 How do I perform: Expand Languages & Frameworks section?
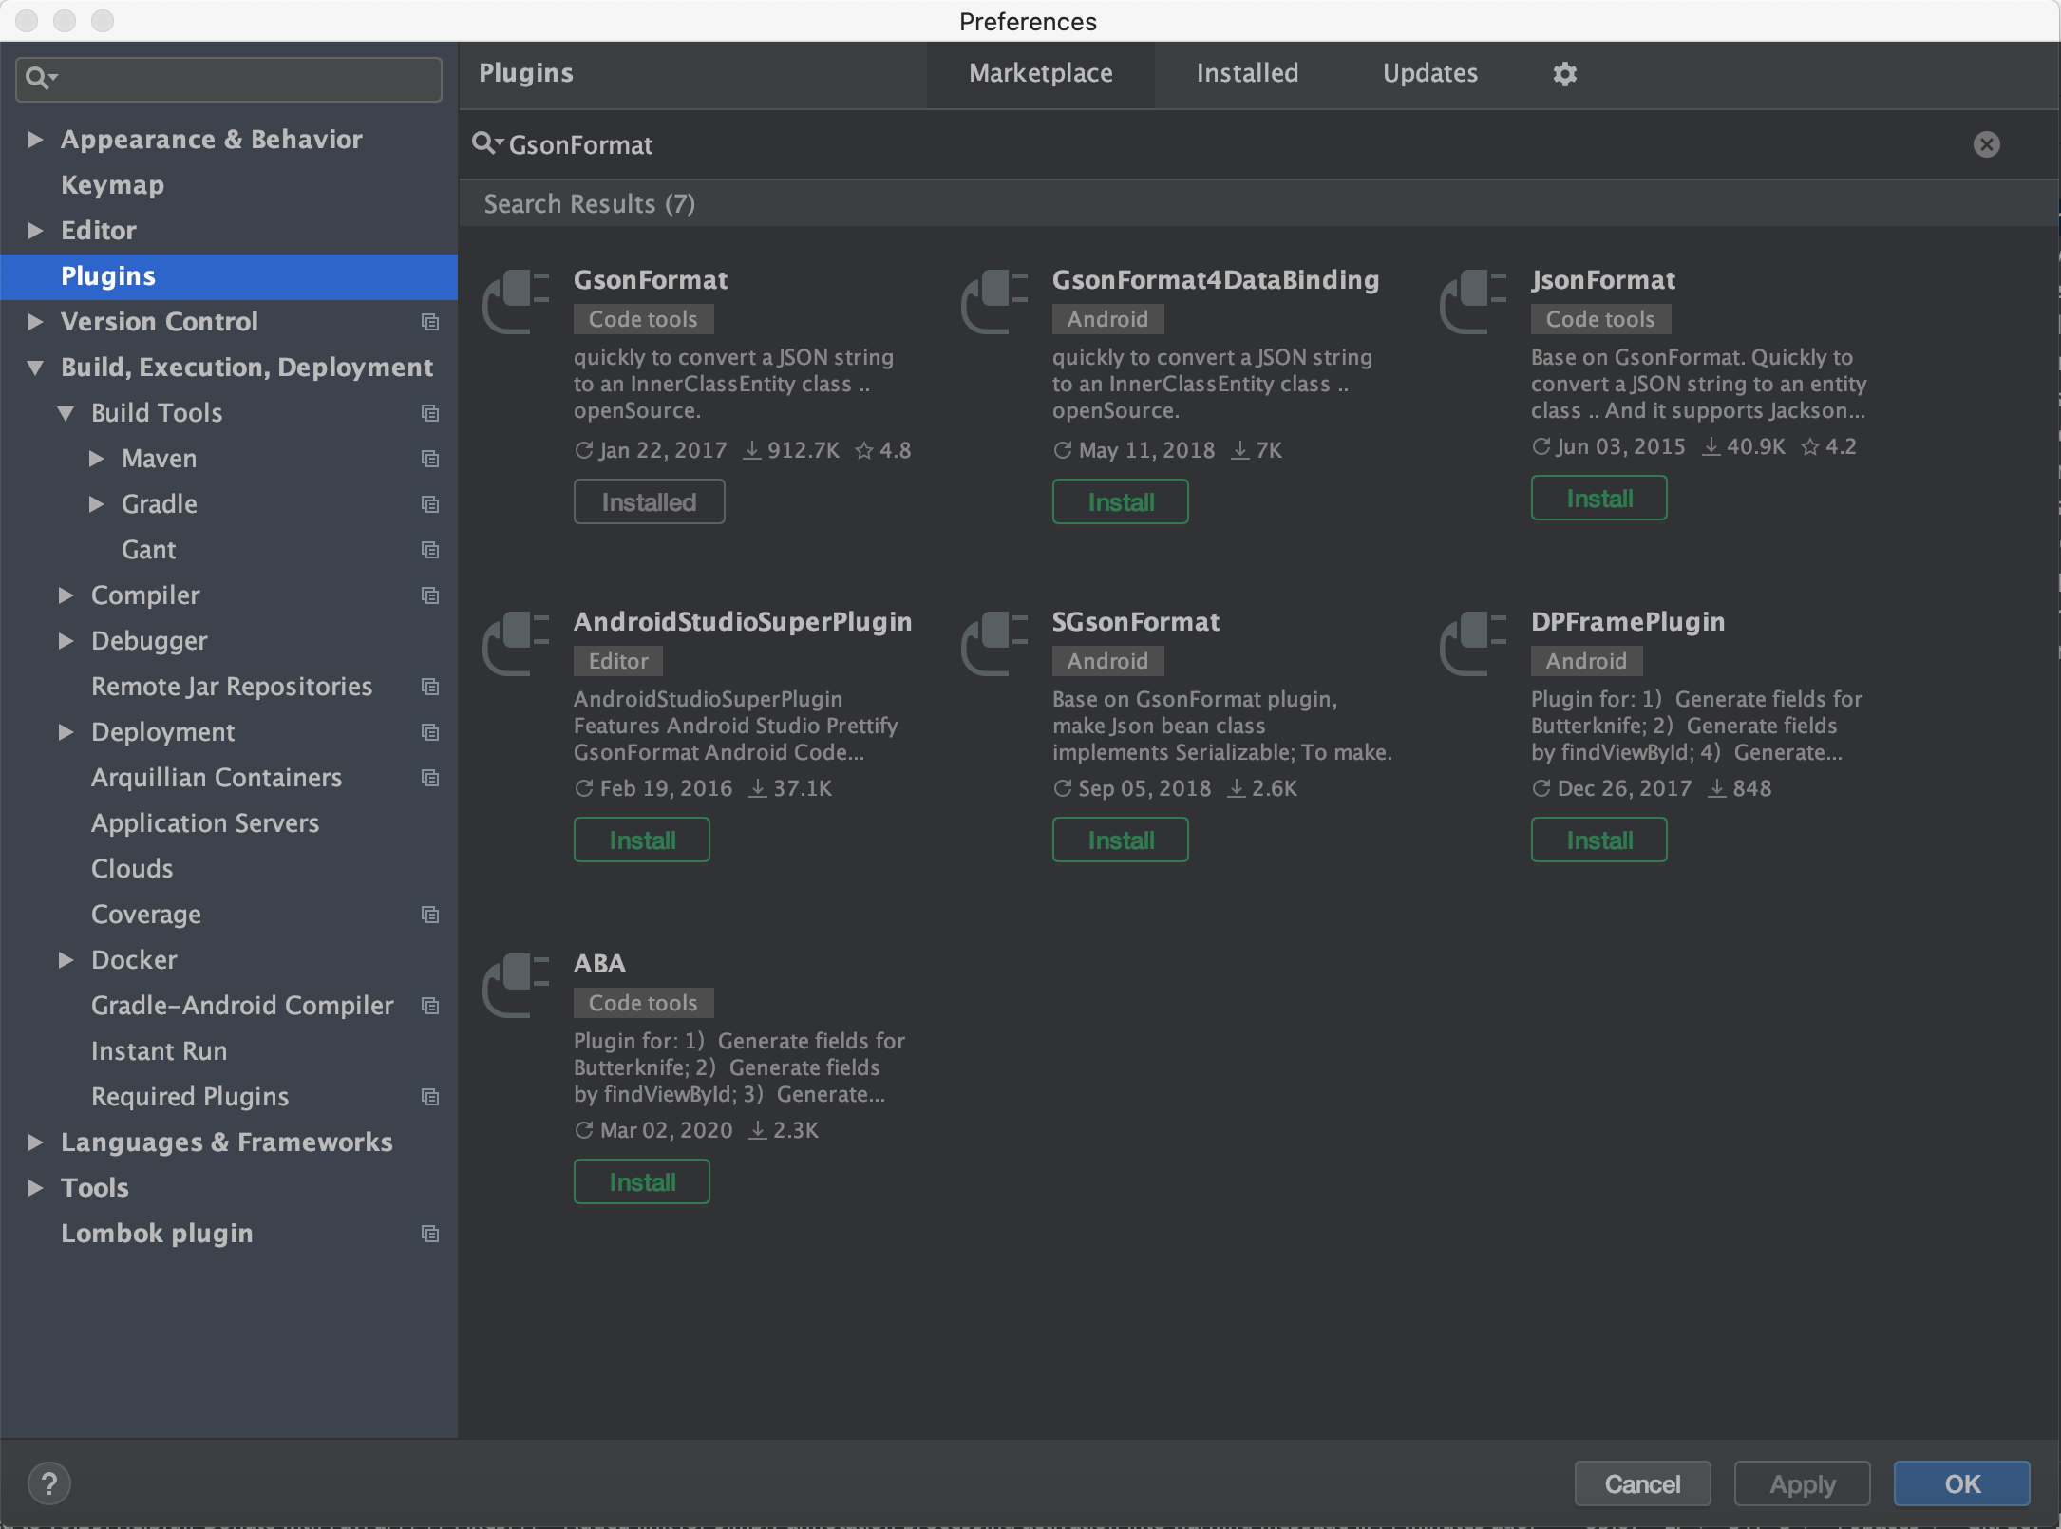(x=35, y=1142)
